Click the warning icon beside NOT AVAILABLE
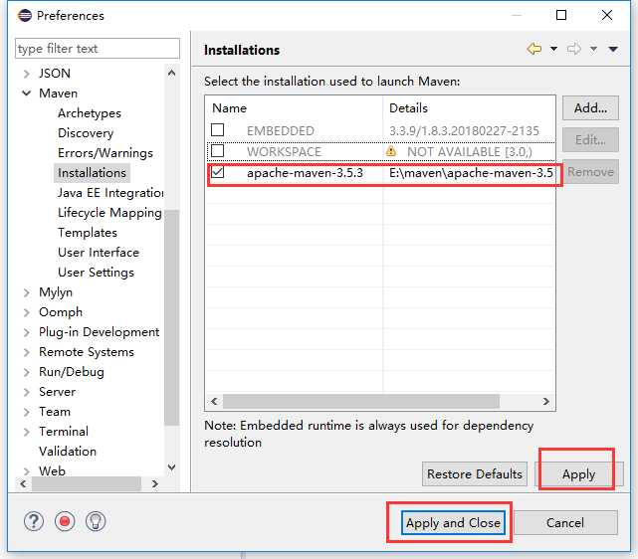 [391, 151]
